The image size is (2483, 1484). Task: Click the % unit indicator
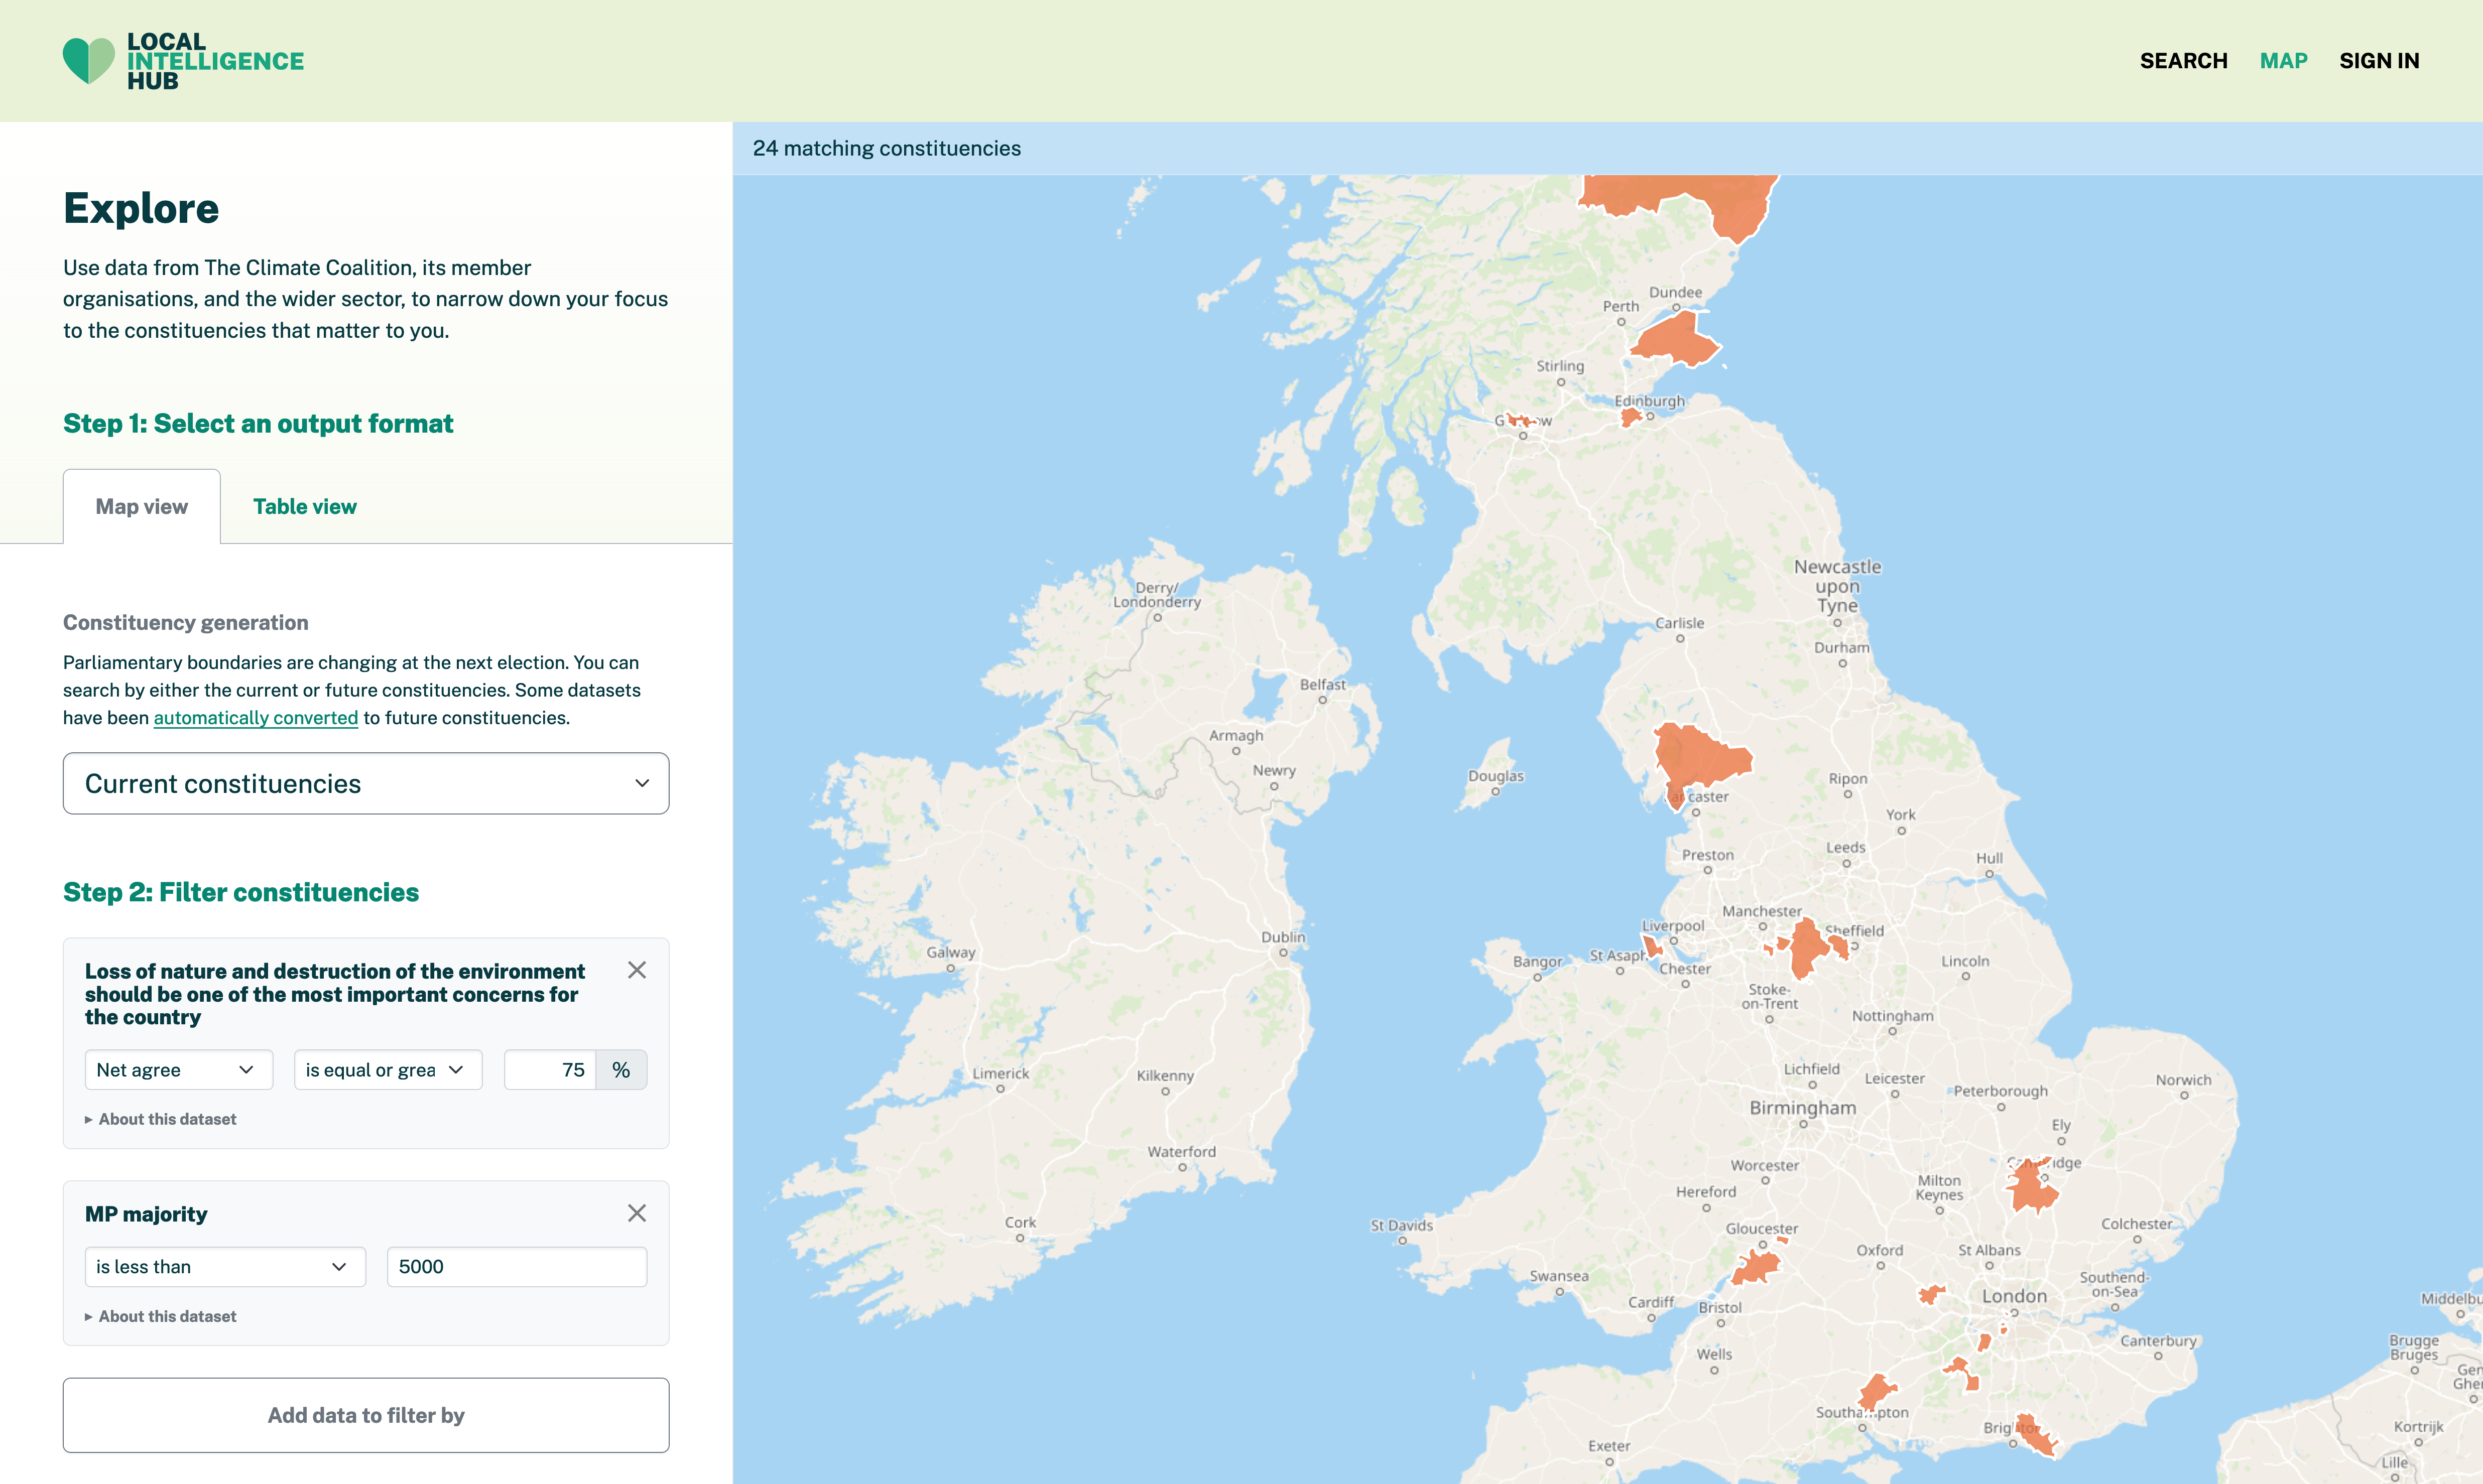pos(620,1069)
